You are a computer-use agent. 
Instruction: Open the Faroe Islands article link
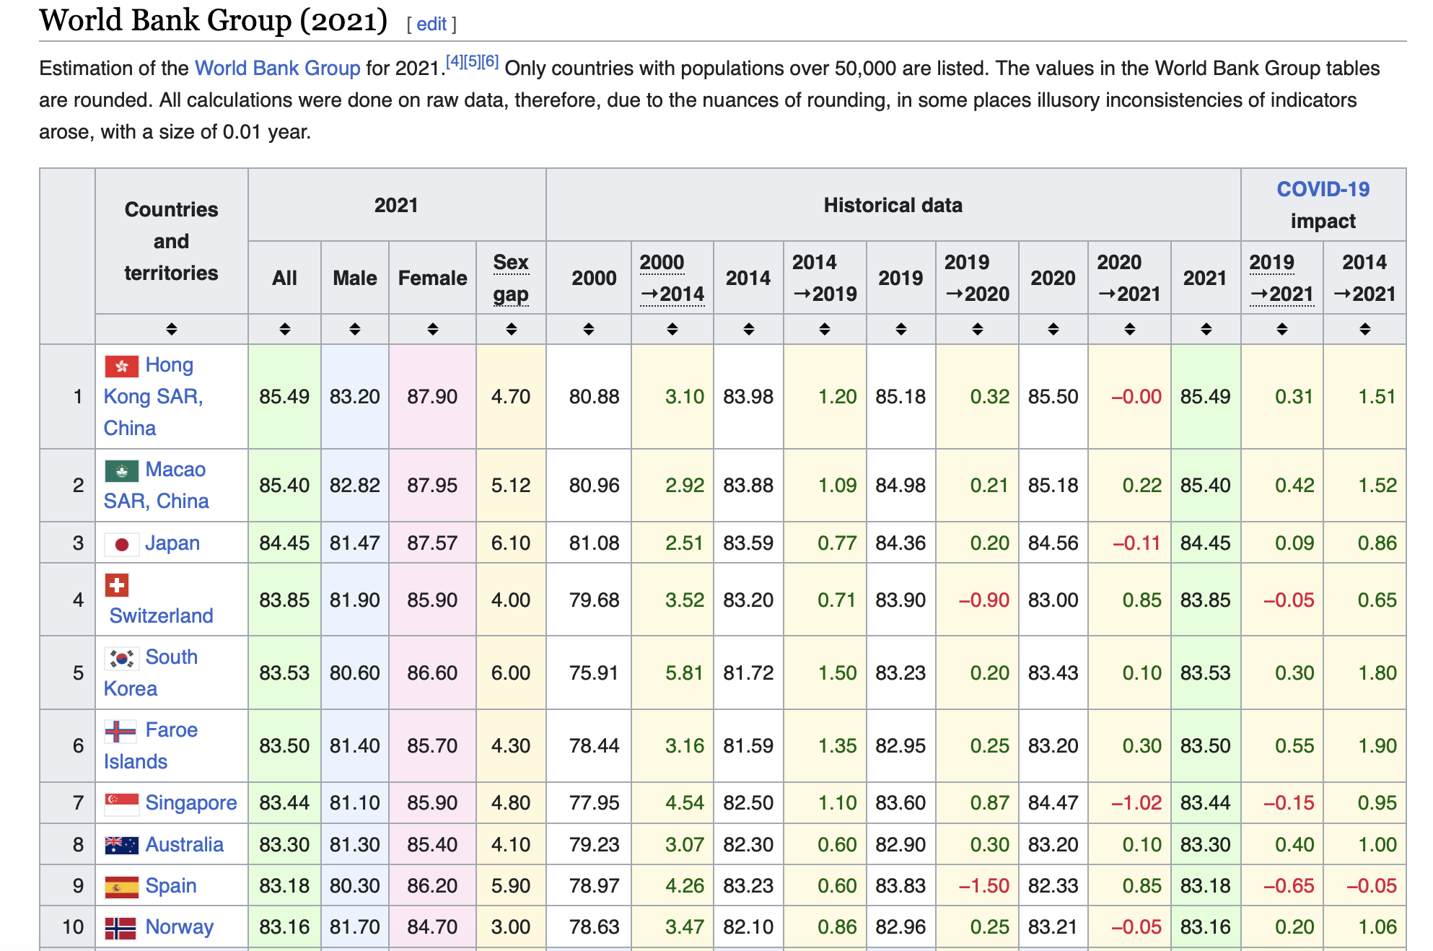click(x=152, y=745)
